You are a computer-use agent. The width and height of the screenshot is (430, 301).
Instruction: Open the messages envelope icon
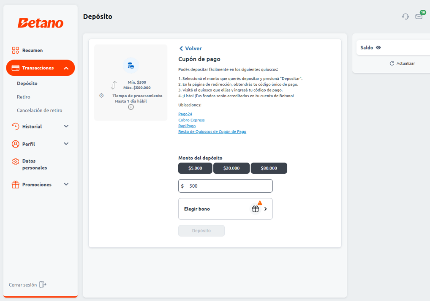[419, 16]
